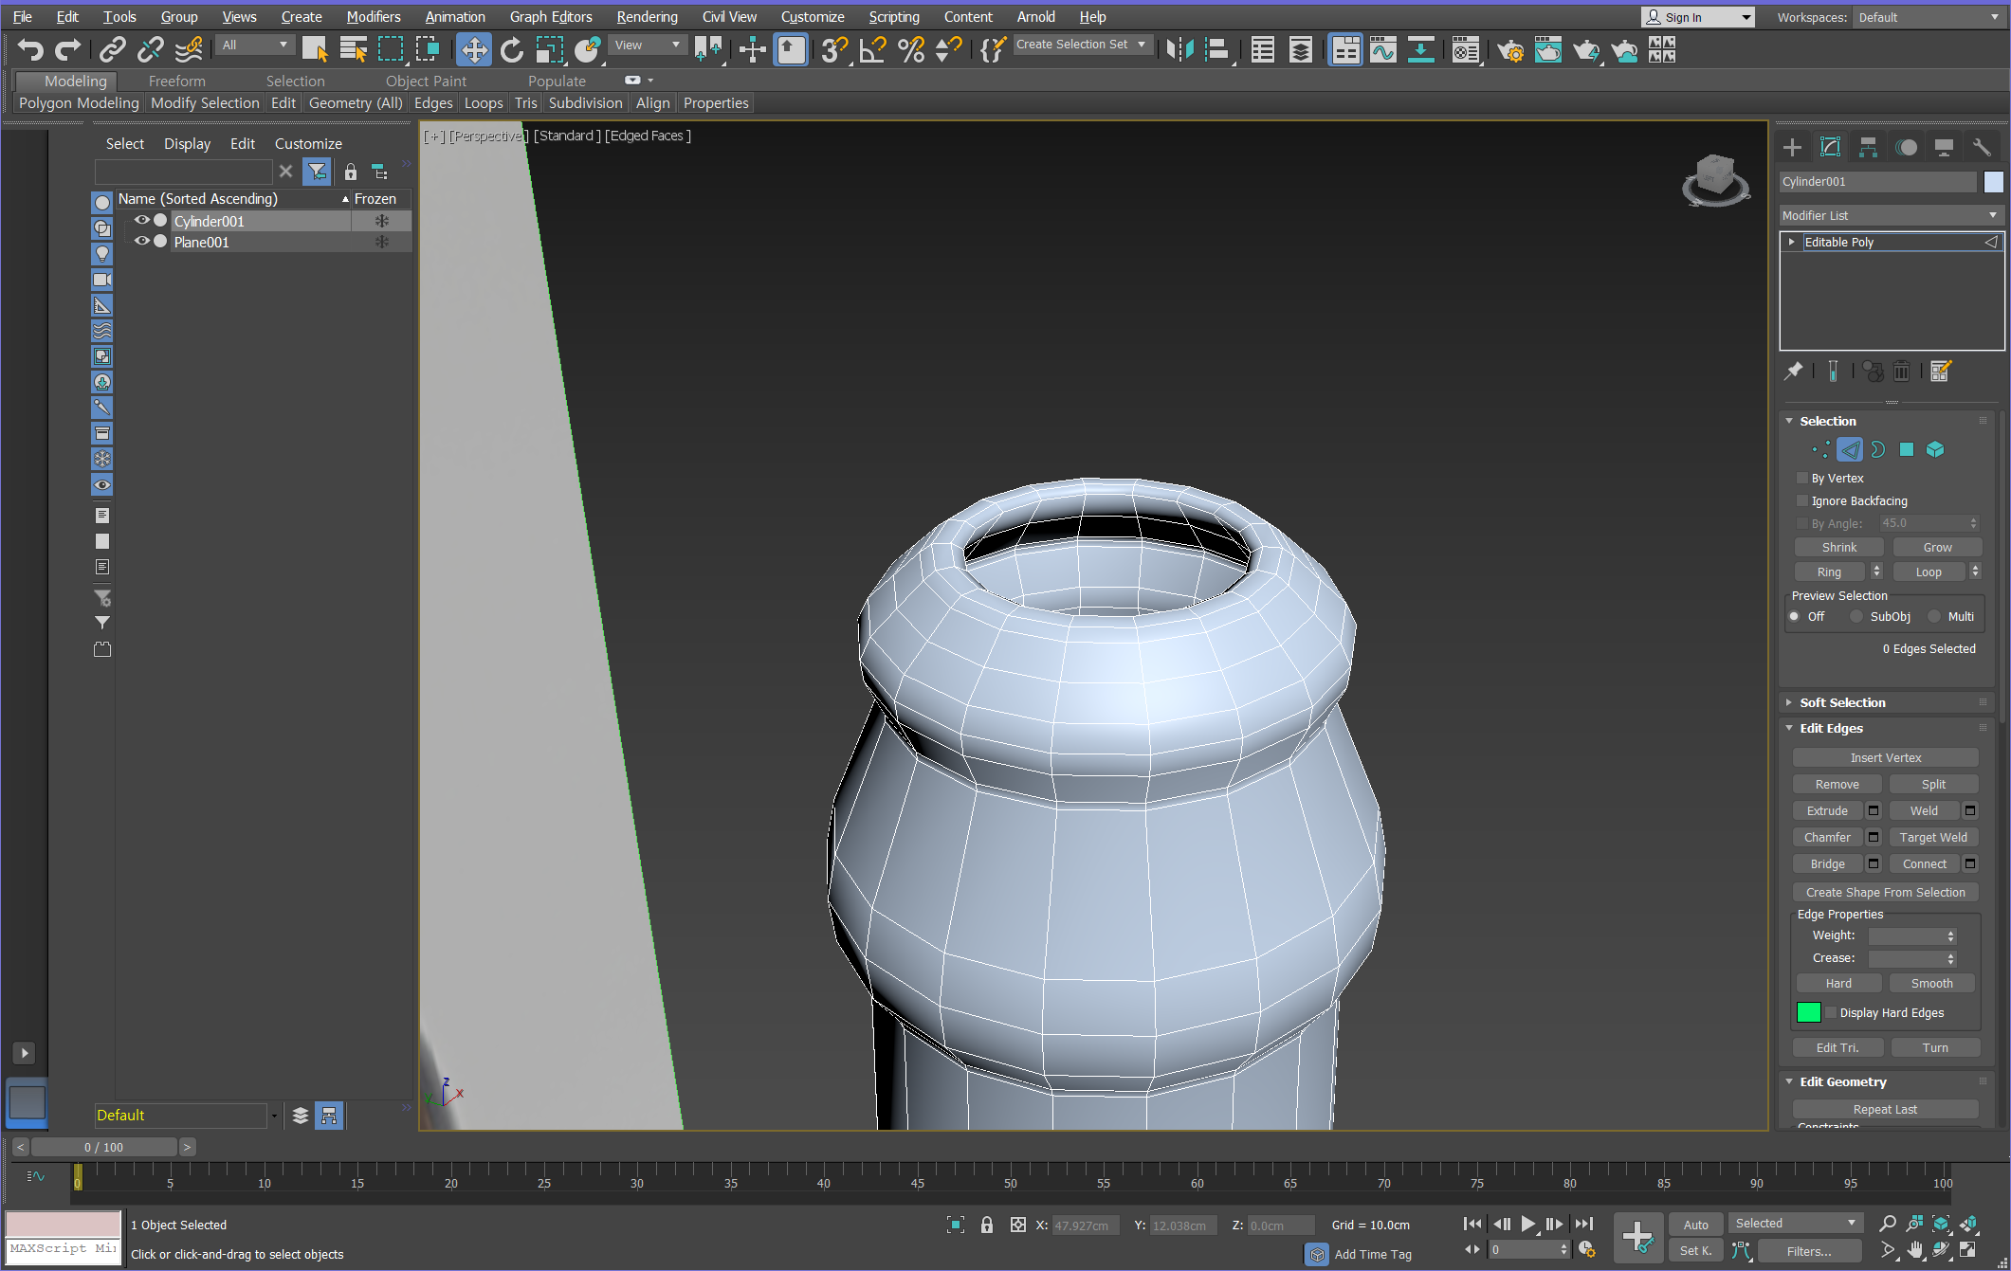
Task: Switch to the Freeform ribbon tab
Action: pyautogui.click(x=176, y=81)
